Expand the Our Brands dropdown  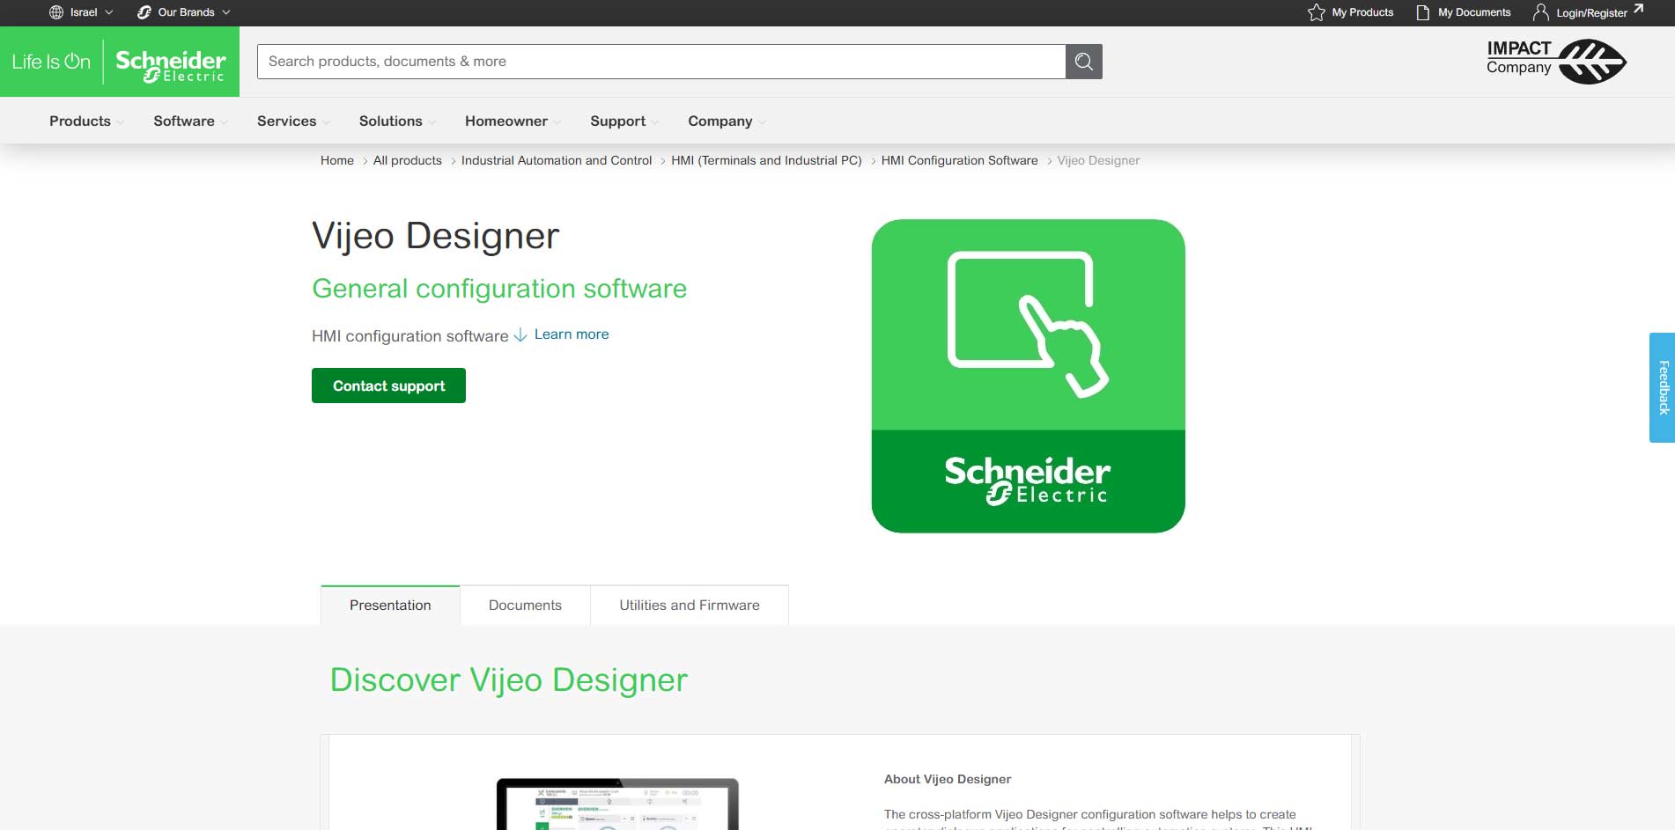185,12
